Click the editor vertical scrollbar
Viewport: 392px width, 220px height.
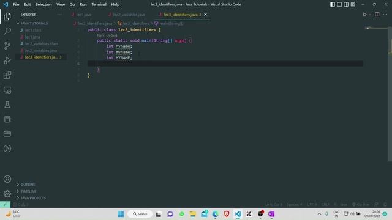click(390, 94)
